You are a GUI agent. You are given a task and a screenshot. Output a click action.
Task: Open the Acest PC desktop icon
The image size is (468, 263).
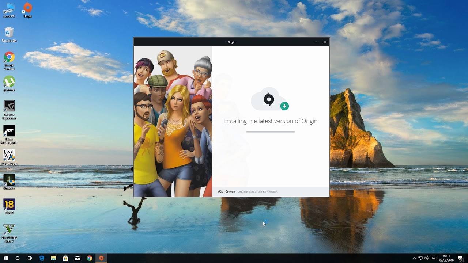click(x=9, y=10)
